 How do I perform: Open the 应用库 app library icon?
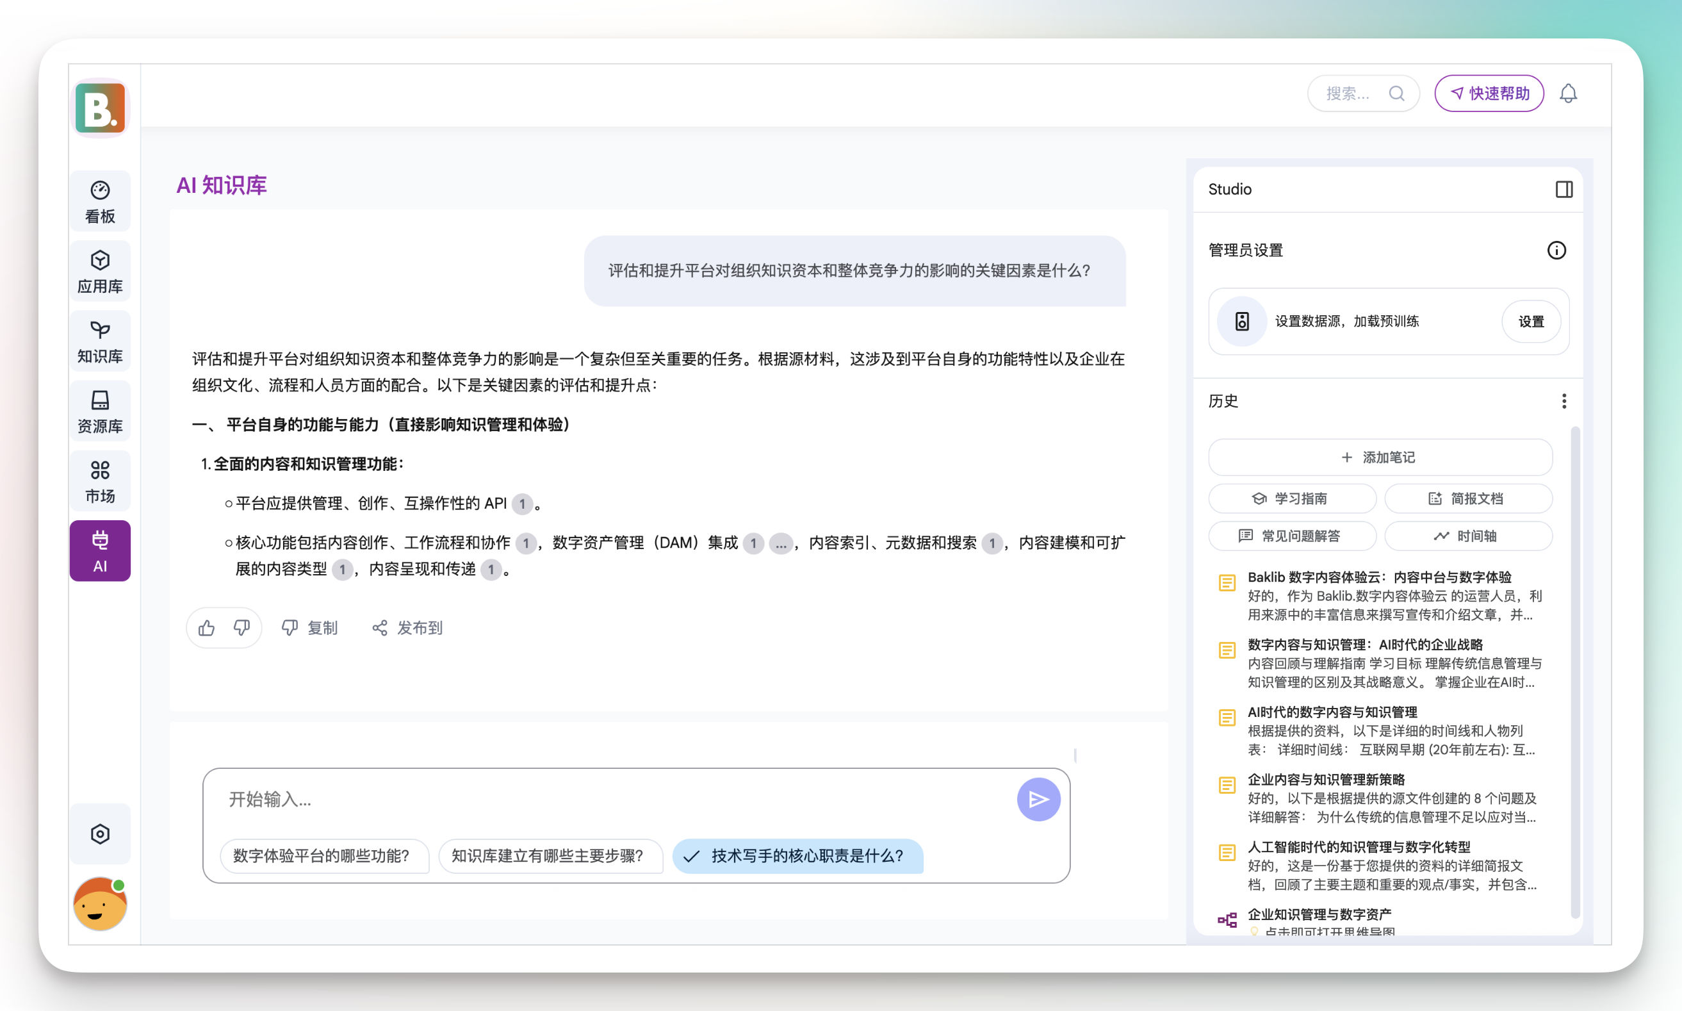(100, 272)
